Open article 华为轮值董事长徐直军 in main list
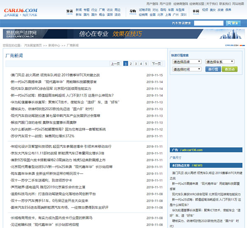This screenshot has height=228, width=247. (65, 102)
